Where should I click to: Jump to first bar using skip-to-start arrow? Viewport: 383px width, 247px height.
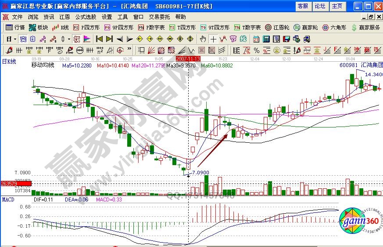pos(99,39)
